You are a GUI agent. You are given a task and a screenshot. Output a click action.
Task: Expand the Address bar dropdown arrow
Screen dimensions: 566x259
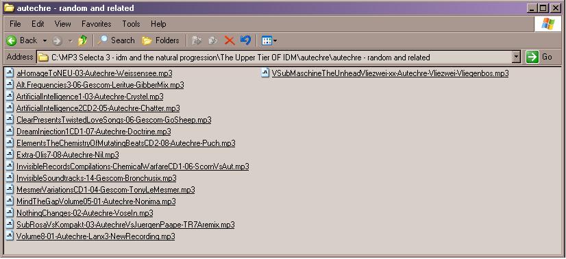click(516, 57)
